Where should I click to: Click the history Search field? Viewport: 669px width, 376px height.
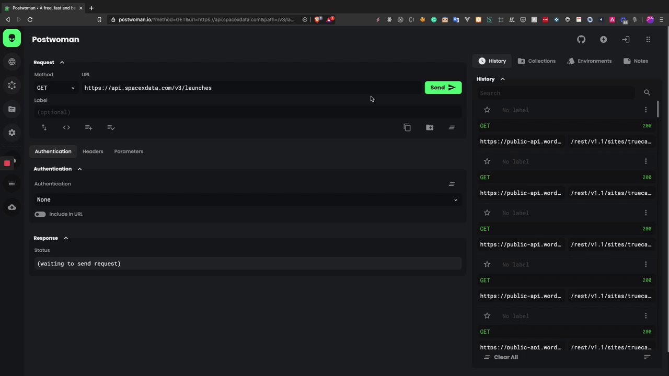click(x=557, y=93)
